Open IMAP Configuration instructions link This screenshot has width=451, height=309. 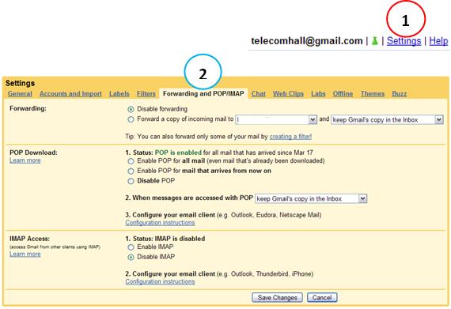tap(160, 281)
